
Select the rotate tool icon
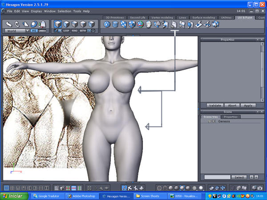pos(17,24)
